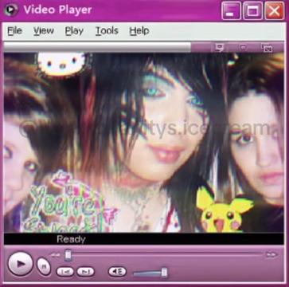
Task: Click the Ready status text
Action: 71,239
